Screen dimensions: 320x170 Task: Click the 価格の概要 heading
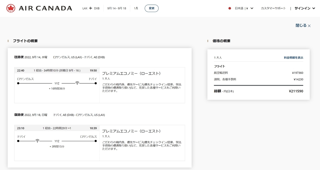pos(221,41)
